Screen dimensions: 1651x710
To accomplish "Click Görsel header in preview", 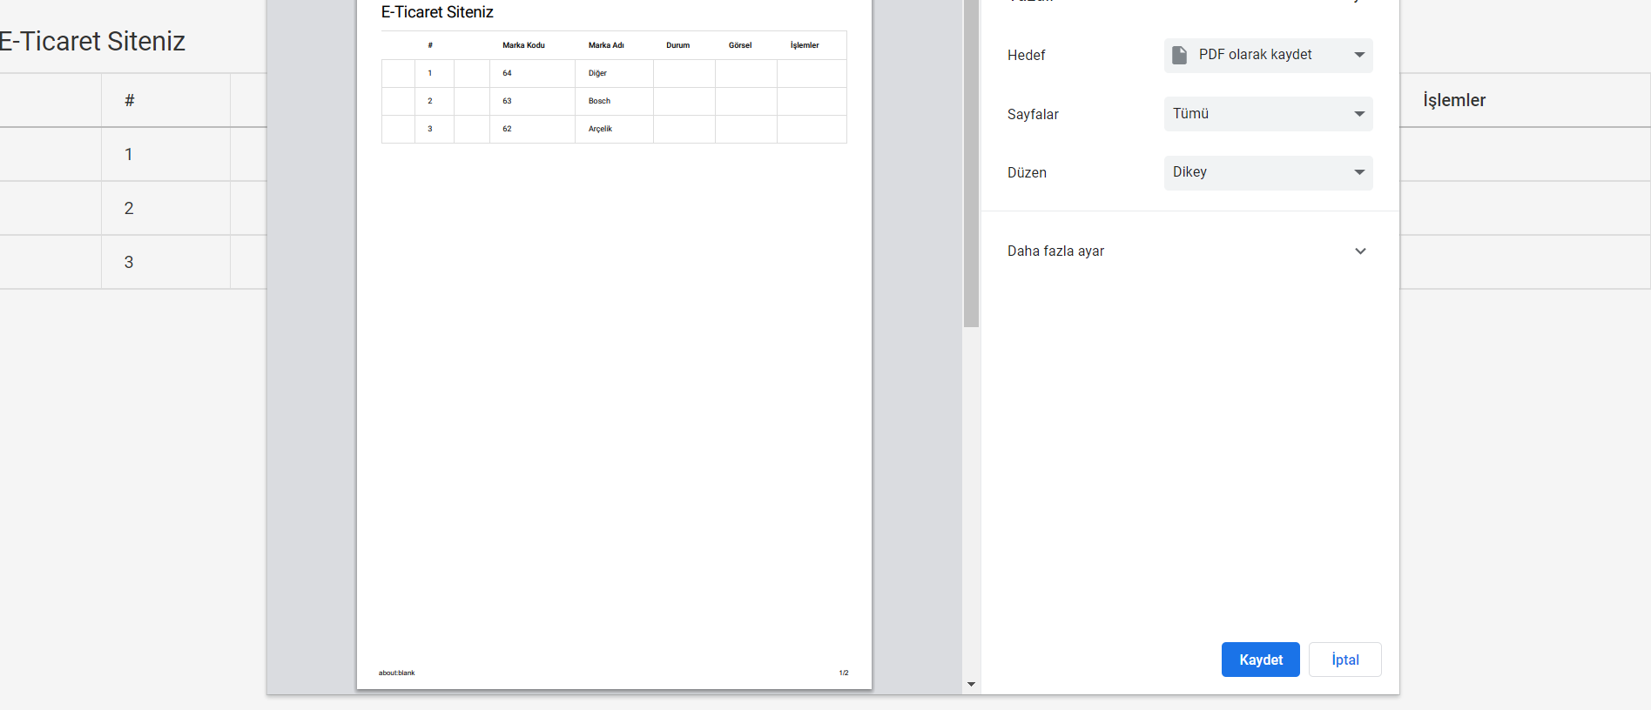I will [740, 45].
